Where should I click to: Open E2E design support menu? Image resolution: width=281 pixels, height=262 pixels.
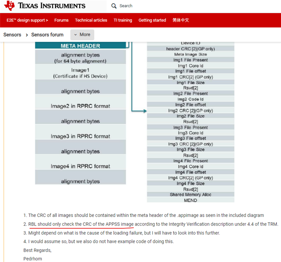click(x=27, y=20)
